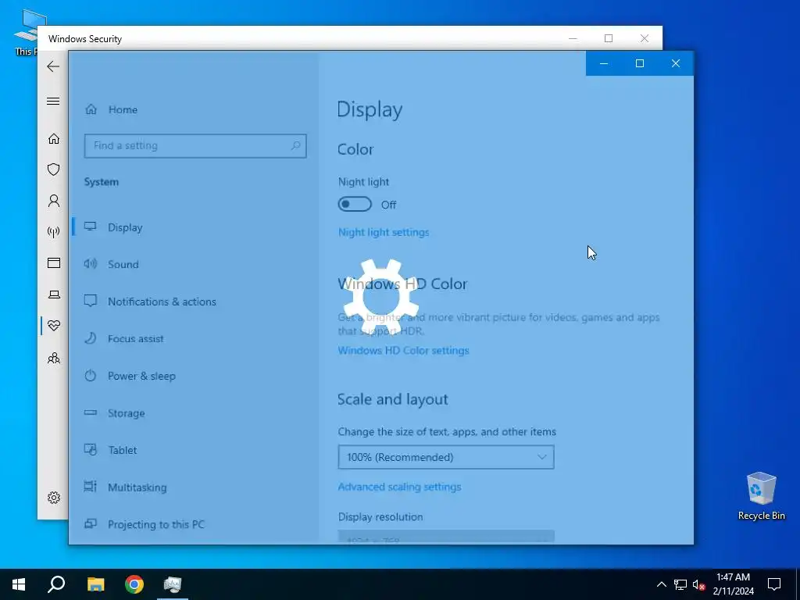Select the Recycle Bin desktop icon

tap(761, 496)
